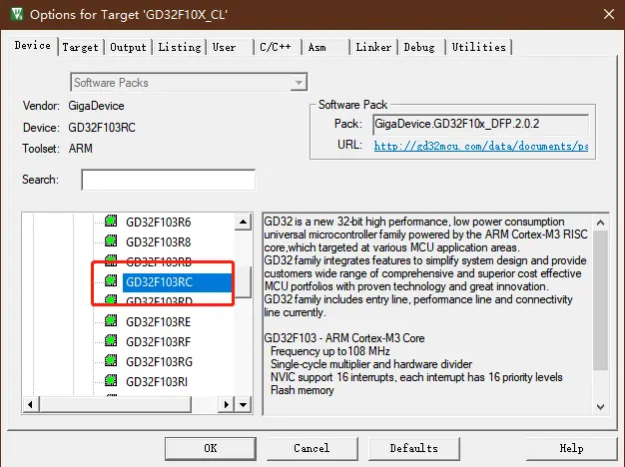
Task: Open the User tab
Action: pos(230,47)
